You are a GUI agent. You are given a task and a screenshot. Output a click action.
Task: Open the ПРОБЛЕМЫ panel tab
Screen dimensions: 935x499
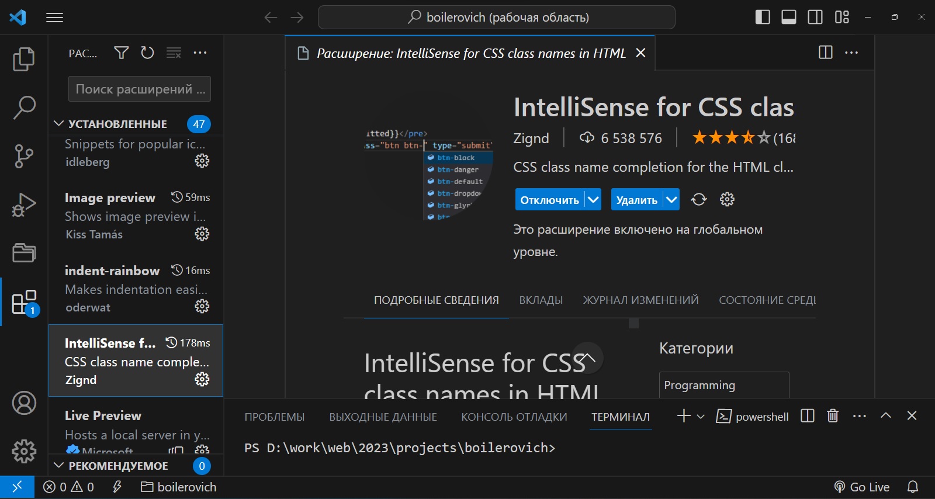click(275, 417)
